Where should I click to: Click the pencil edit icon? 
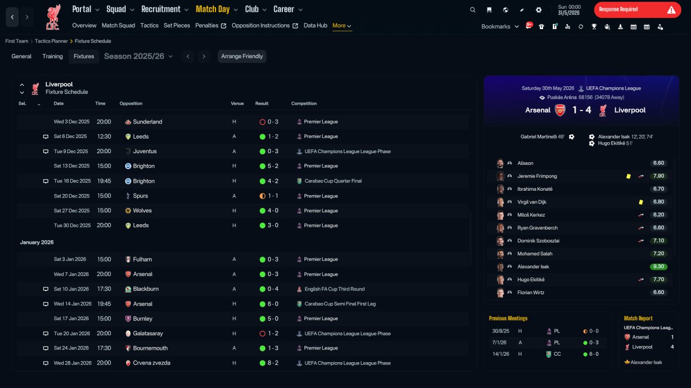tap(522, 10)
